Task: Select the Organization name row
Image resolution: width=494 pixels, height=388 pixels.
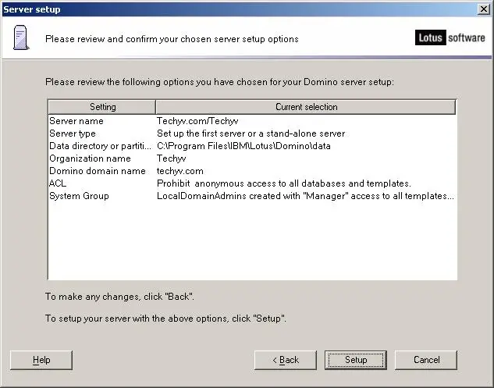Action: [x=252, y=158]
